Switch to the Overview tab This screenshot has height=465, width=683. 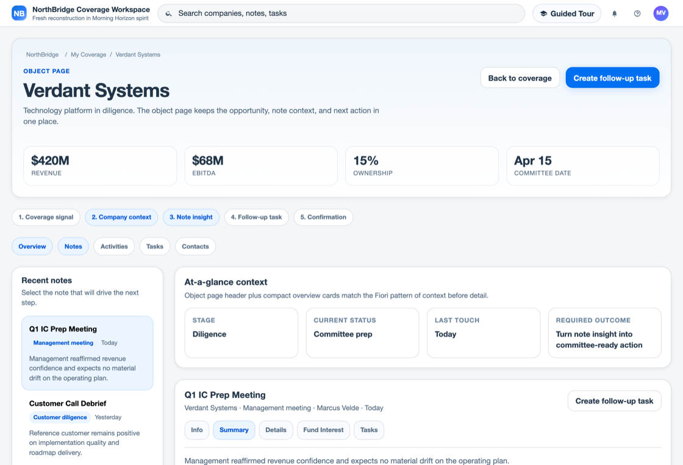coord(32,246)
